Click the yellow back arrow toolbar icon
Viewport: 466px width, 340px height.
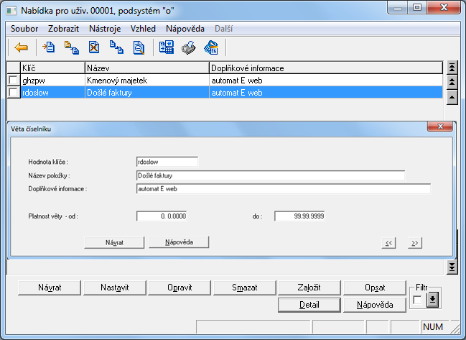tap(22, 48)
